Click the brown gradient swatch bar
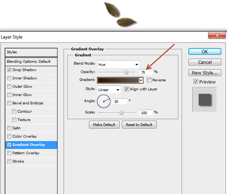Image resolution: width=227 pixels, height=194 pixels. (x=118, y=80)
